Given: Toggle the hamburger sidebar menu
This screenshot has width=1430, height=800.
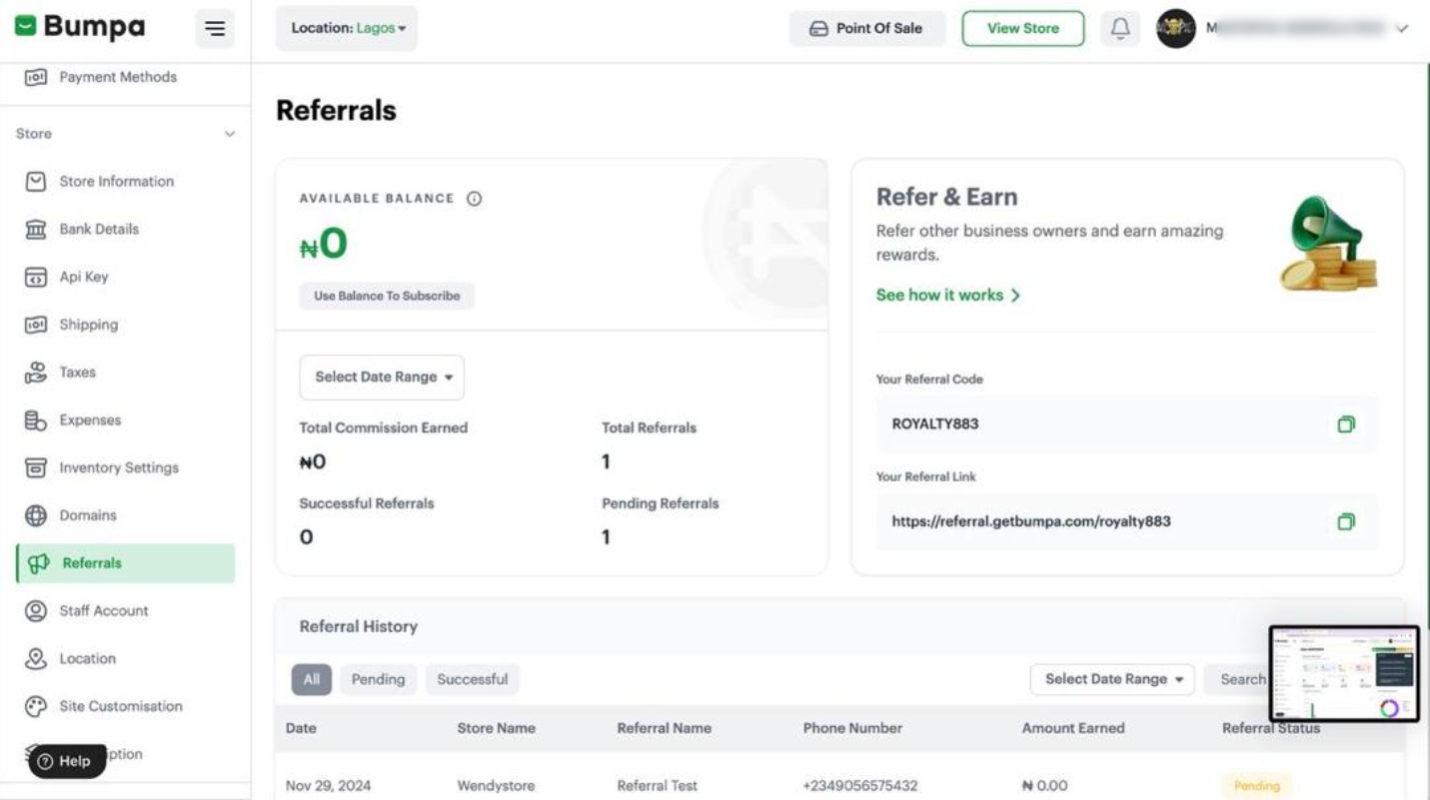Looking at the screenshot, I should click(214, 29).
